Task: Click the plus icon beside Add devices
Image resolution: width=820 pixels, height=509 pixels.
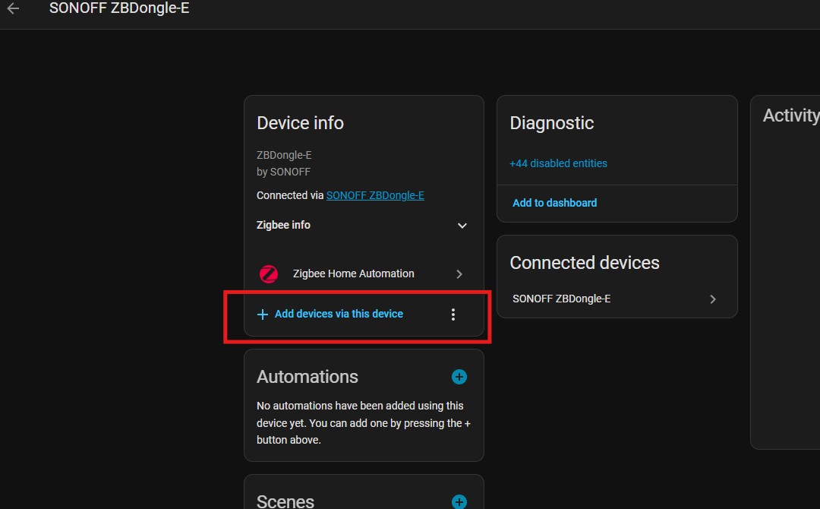Action: pyautogui.click(x=263, y=315)
